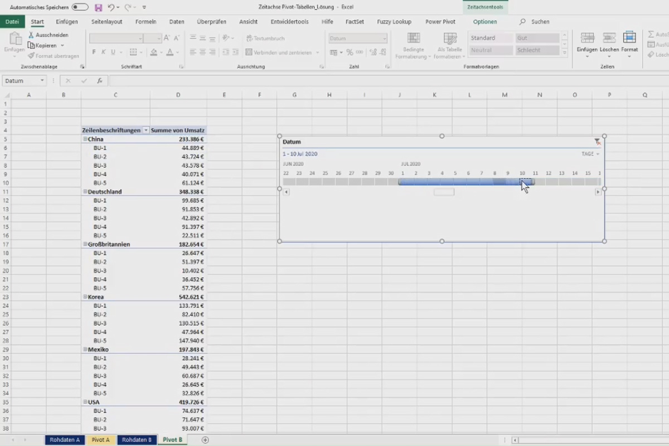Open the Daten ribbon tab
Screen dimensions: 669x446
click(x=177, y=22)
